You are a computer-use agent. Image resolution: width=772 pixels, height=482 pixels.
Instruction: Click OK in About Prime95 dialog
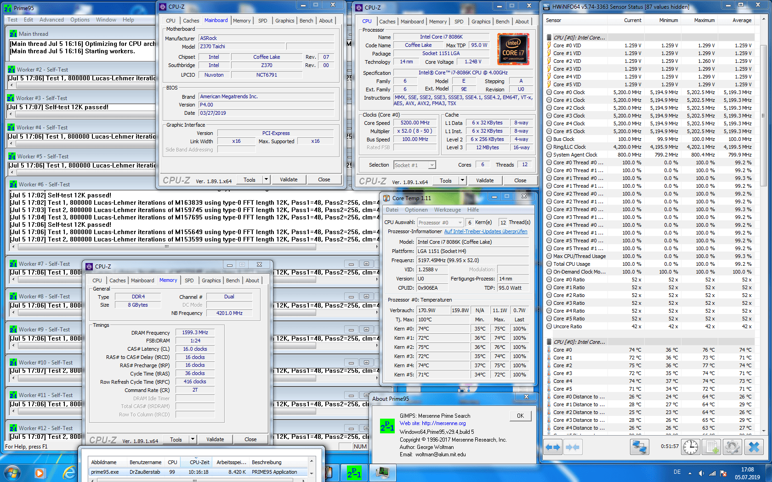tap(520, 416)
